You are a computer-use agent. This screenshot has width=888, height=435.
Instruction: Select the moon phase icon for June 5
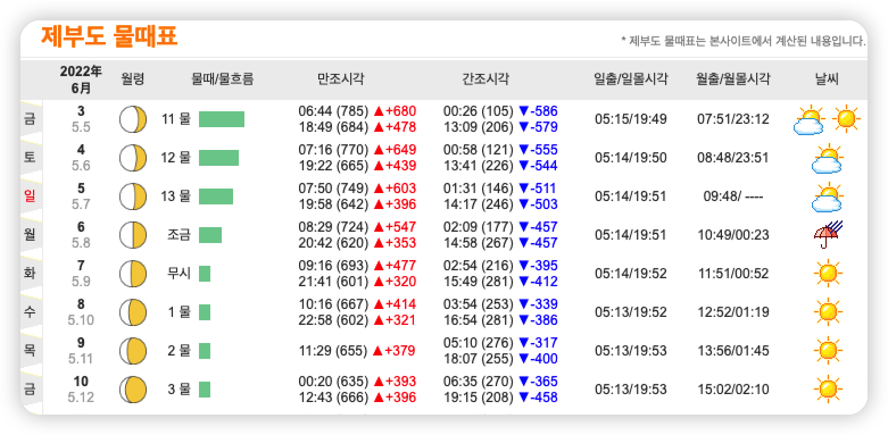(132, 196)
